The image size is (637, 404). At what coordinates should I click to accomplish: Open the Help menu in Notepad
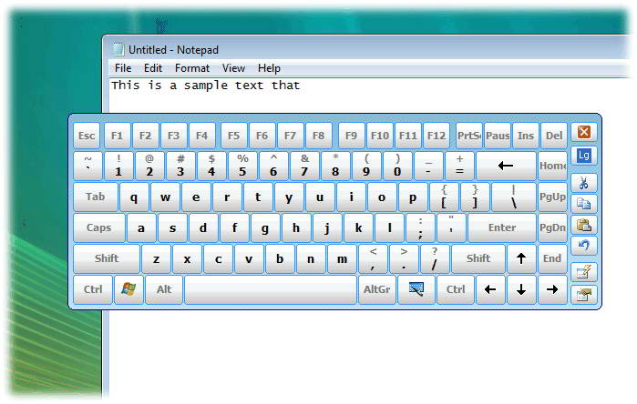269,68
